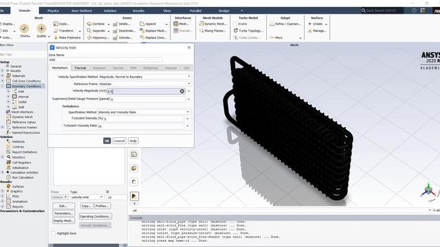Image resolution: width=440 pixels, height=247 pixels.
Task: Open Reference Frame dropdown
Action: pos(145,84)
